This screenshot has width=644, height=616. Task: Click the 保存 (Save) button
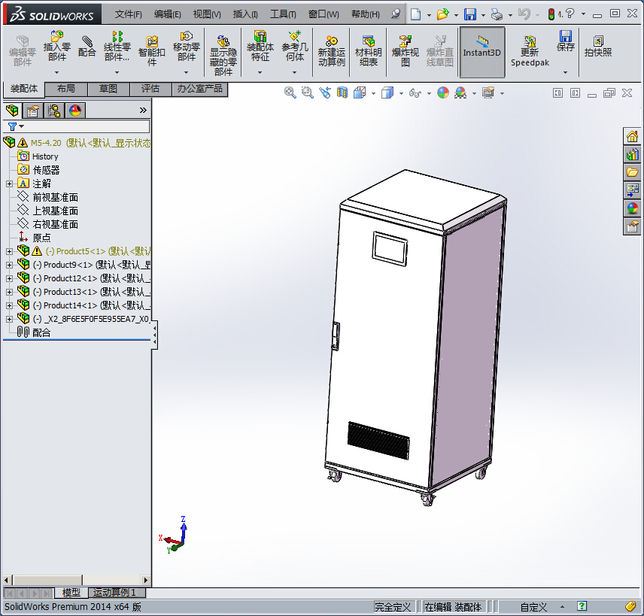[565, 41]
